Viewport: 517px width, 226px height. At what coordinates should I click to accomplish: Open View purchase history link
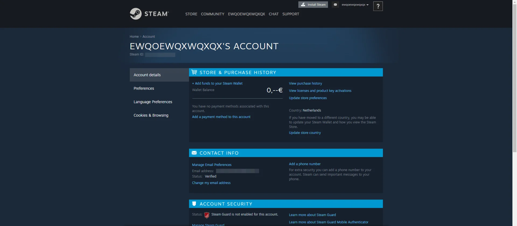pos(305,84)
